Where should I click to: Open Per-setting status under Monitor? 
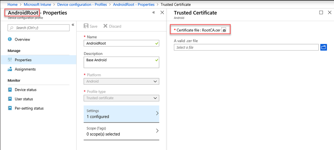(29, 108)
